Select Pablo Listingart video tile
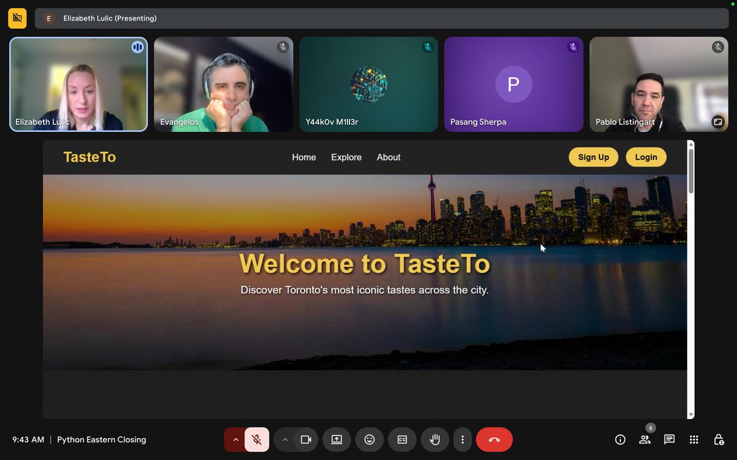The height and width of the screenshot is (460, 737). point(659,85)
